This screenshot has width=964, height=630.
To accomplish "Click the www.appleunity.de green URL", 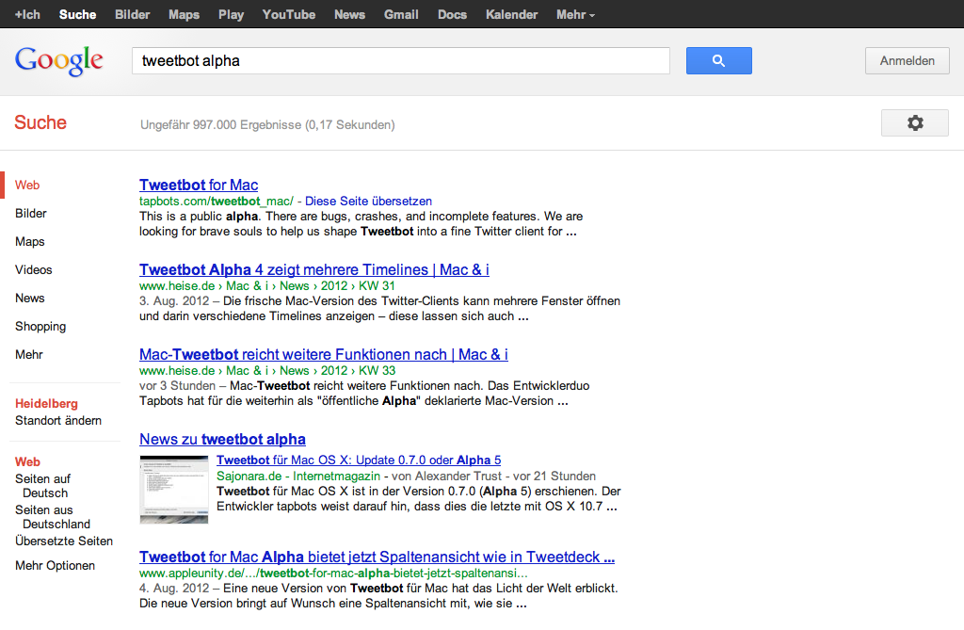I will [x=333, y=573].
